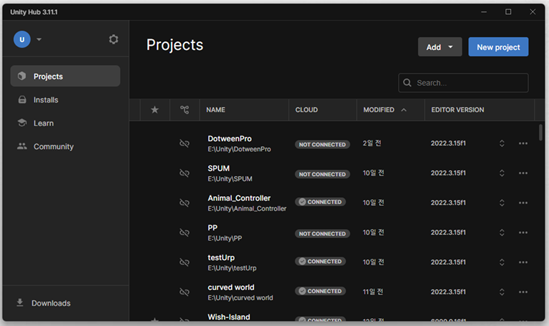
Task: Change editor version selector for curved world
Action: pos(502,292)
